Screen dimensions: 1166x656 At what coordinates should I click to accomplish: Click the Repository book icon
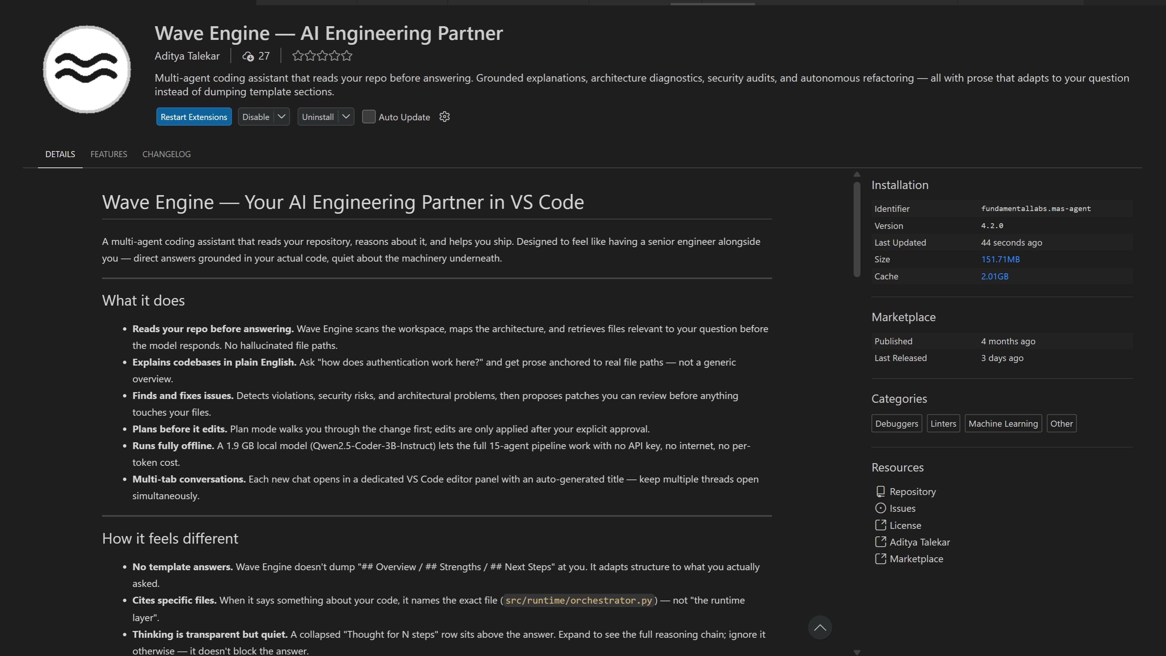coord(880,492)
